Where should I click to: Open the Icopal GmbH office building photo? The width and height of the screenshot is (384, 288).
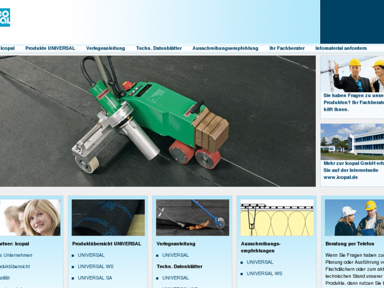(352, 142)
